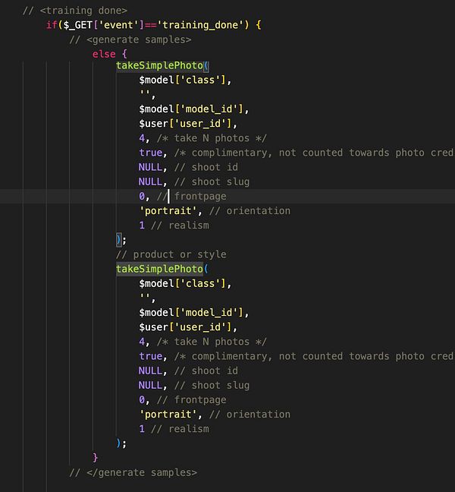This screenshot has height=492, width=455.
Task: Click "frontpage" on the highlighted cursor line
Action: 200,197
